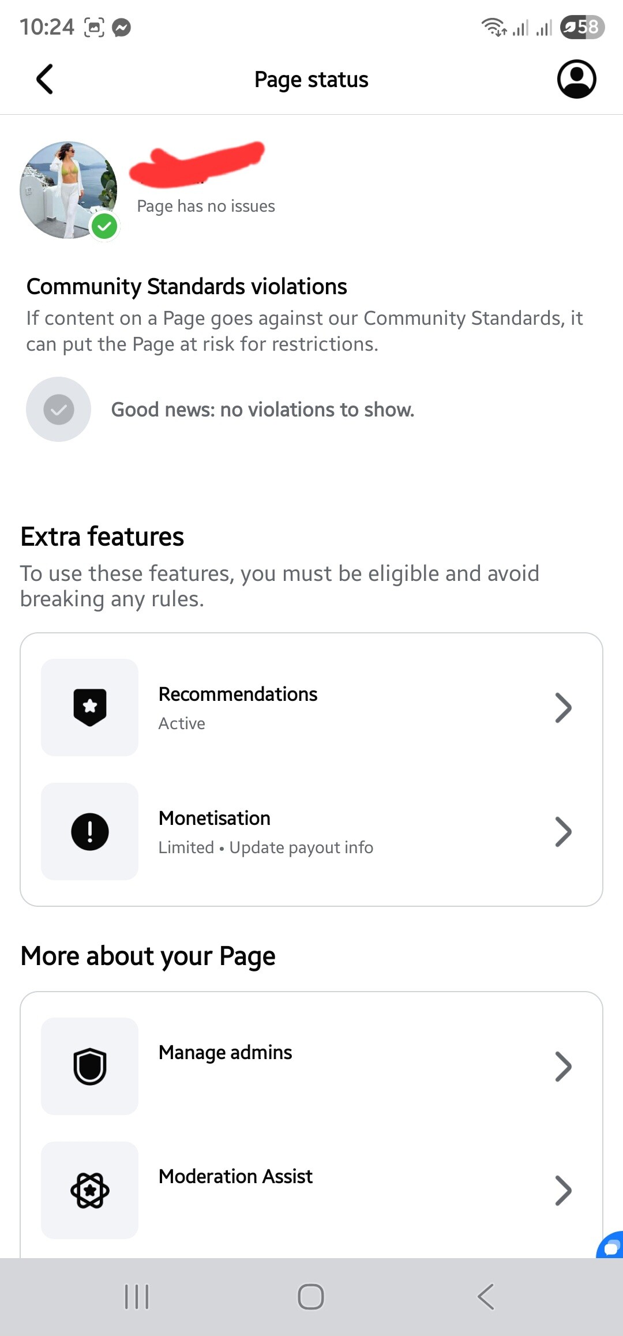Open Manage admins chevron arrow
The width and height of the screenshot is (623, 1336).
563,1066
